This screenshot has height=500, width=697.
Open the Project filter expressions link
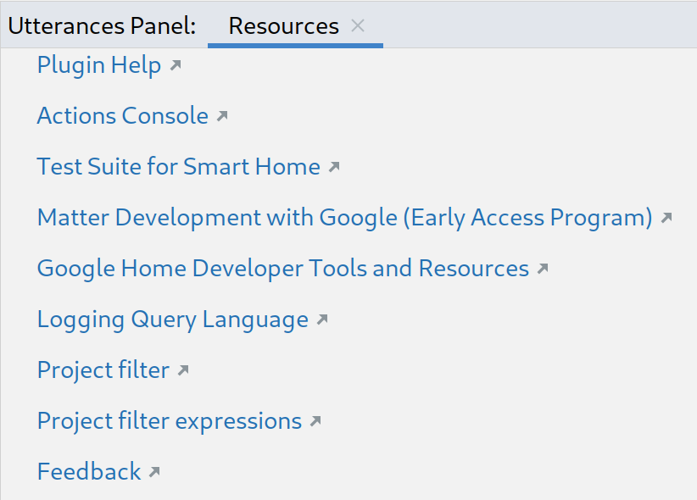click(x=169, y=421)
